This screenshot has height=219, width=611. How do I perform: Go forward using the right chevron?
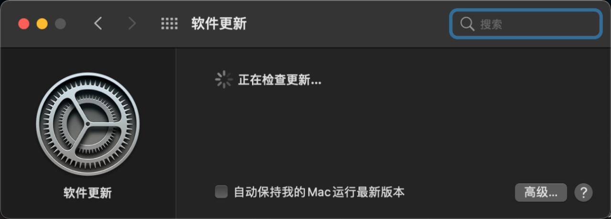132,23
